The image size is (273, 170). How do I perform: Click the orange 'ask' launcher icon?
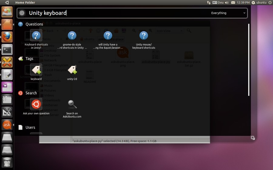[x=7, y=125]
